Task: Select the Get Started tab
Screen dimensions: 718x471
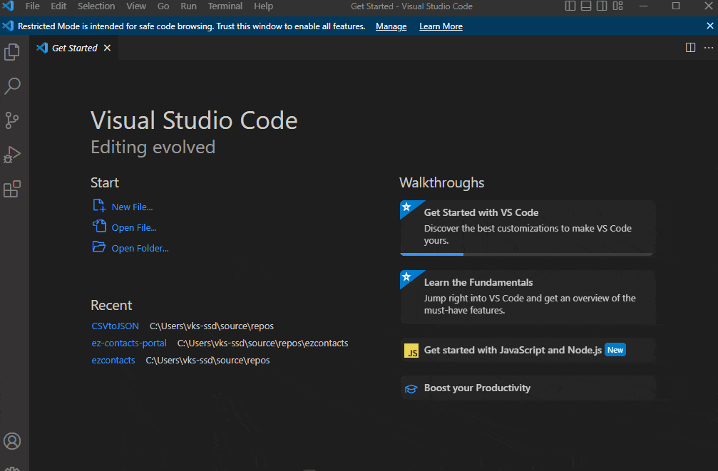Action: point(74,47)
